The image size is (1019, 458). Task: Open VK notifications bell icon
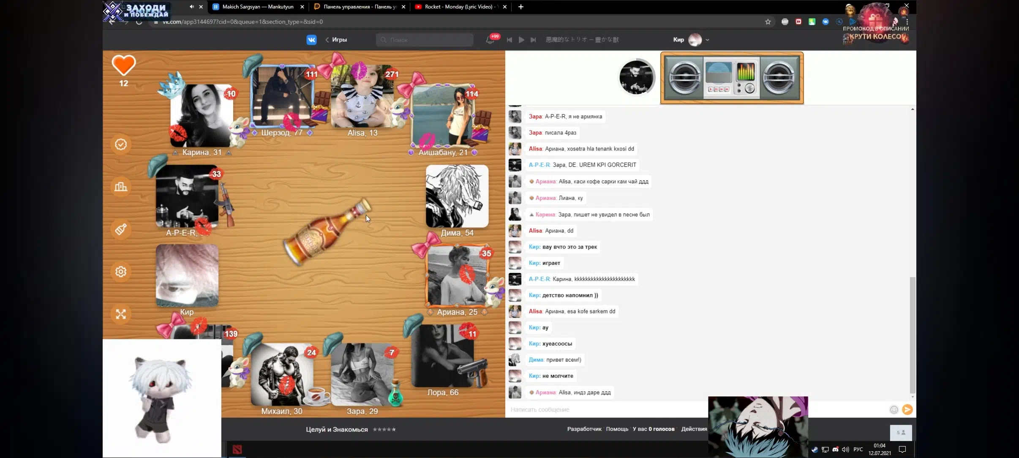click(490, 40)
